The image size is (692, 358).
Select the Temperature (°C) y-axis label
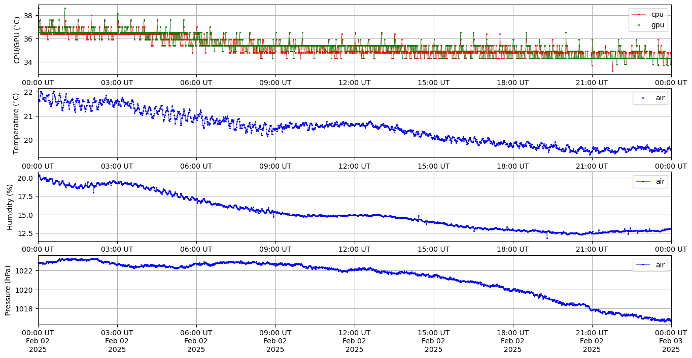click(17, 123)
